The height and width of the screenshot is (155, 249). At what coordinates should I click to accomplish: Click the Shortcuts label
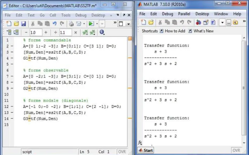tap(150, 31)
